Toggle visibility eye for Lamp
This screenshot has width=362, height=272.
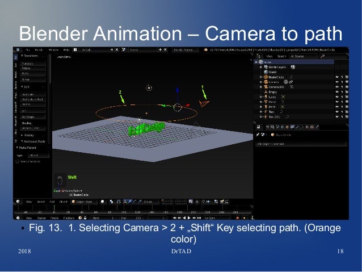(x=337, y=97)
